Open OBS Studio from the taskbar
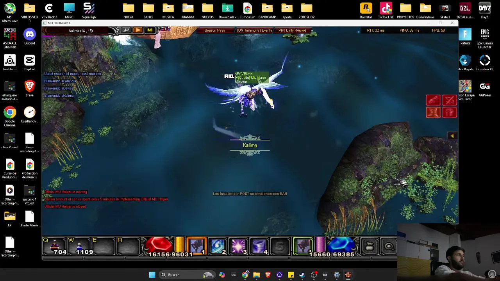Viewport: 500px width, 281px height. point(314,275)
